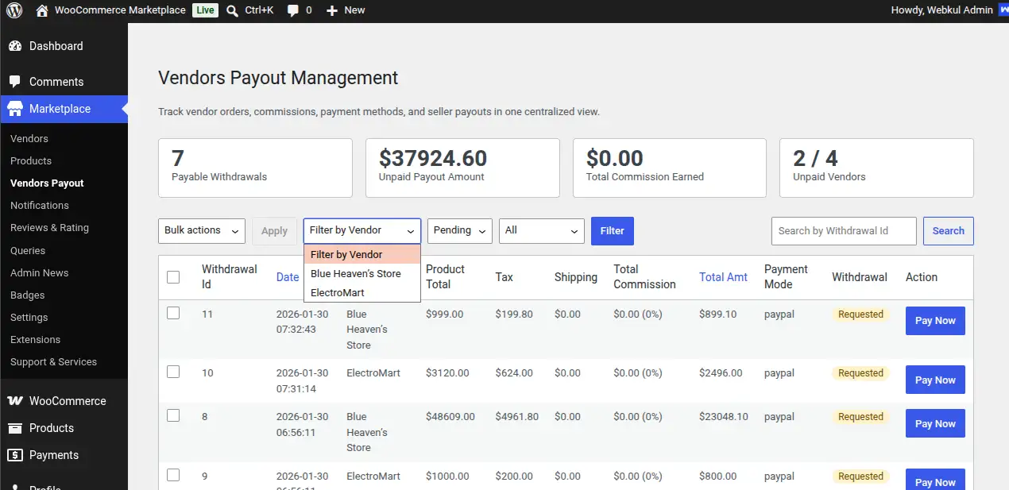Open the Pending status dropdown

[460, 230]
